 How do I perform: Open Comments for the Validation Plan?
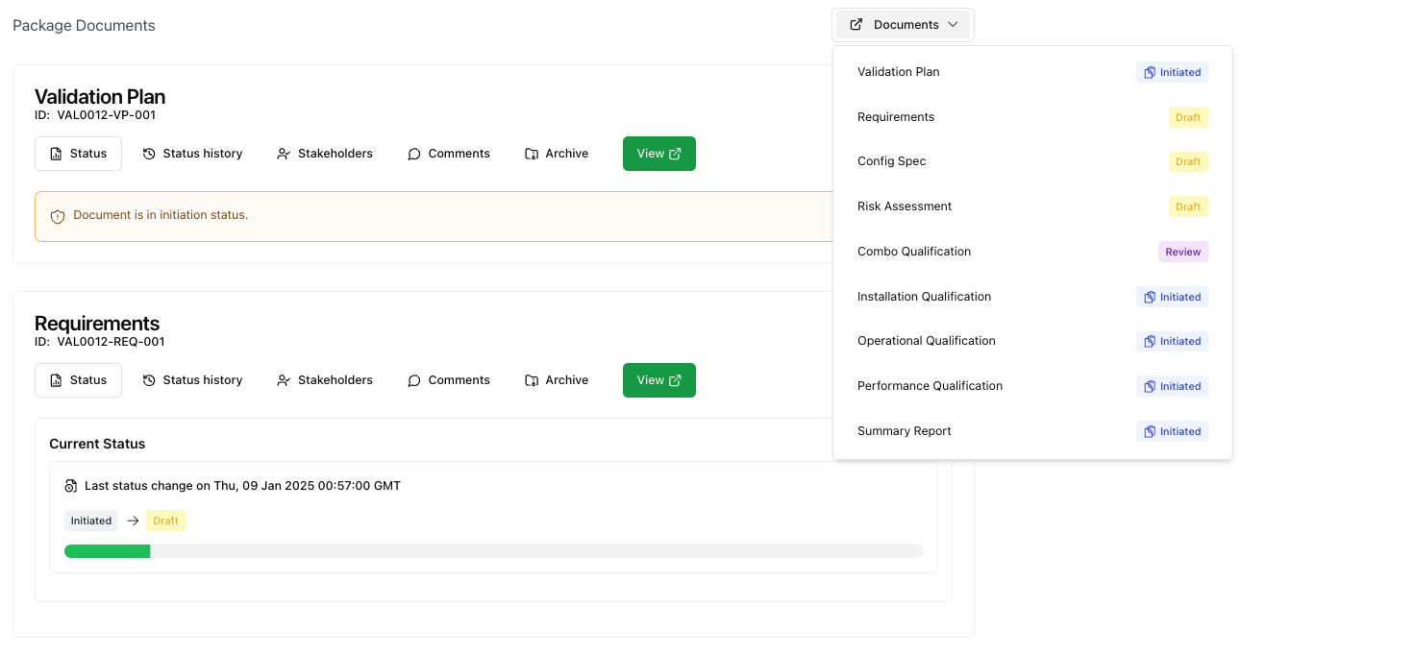tap(449, 154)
